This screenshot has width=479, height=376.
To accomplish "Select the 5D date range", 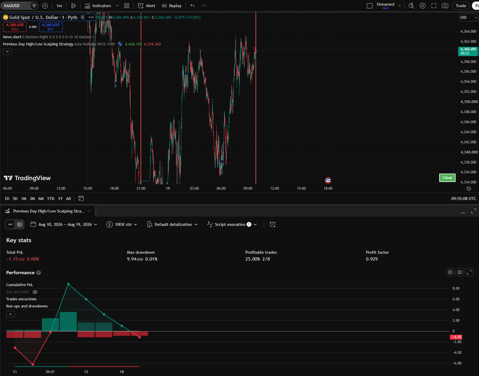I will coord(15,199).
